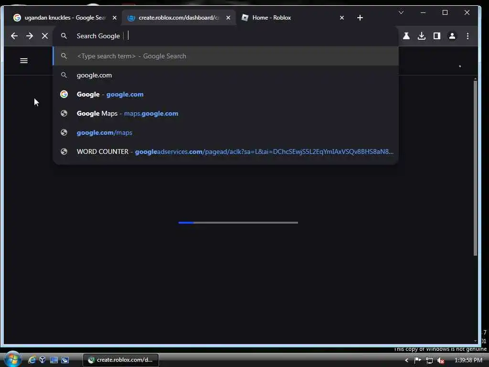
Task: Click the page loading progress bar
Action: point(238,223)
